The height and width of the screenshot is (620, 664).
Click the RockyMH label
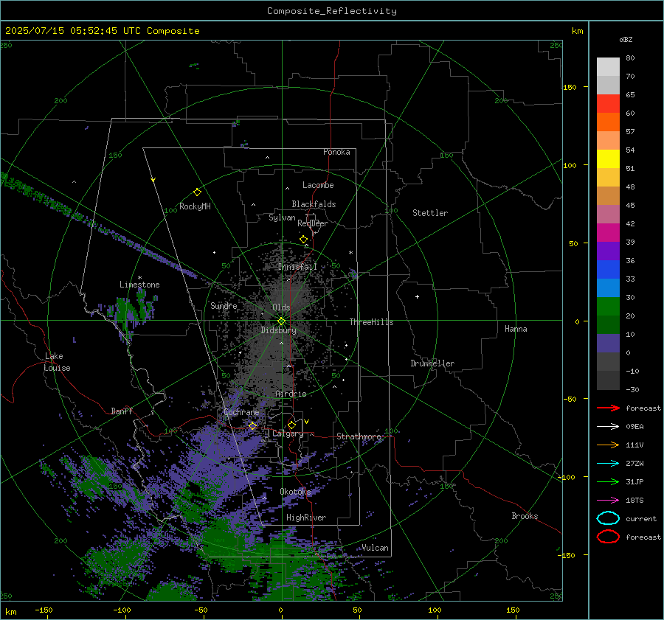coord(195,206)
